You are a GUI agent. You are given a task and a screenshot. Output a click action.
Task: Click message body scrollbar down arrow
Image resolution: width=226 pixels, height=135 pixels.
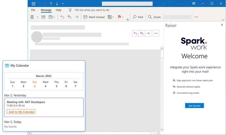pyautogui.click(x=162, y=130)
